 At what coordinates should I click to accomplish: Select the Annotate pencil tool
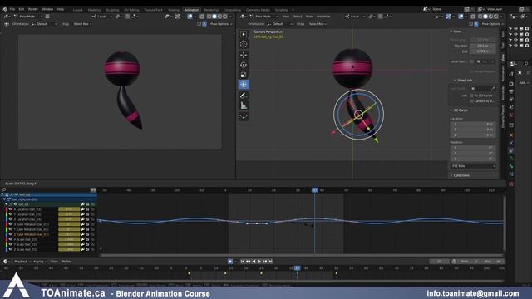pyautogui.click(x=244, y=96)
